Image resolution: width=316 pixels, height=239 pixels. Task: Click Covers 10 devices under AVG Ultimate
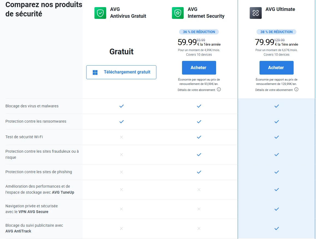tap(276, 55)
